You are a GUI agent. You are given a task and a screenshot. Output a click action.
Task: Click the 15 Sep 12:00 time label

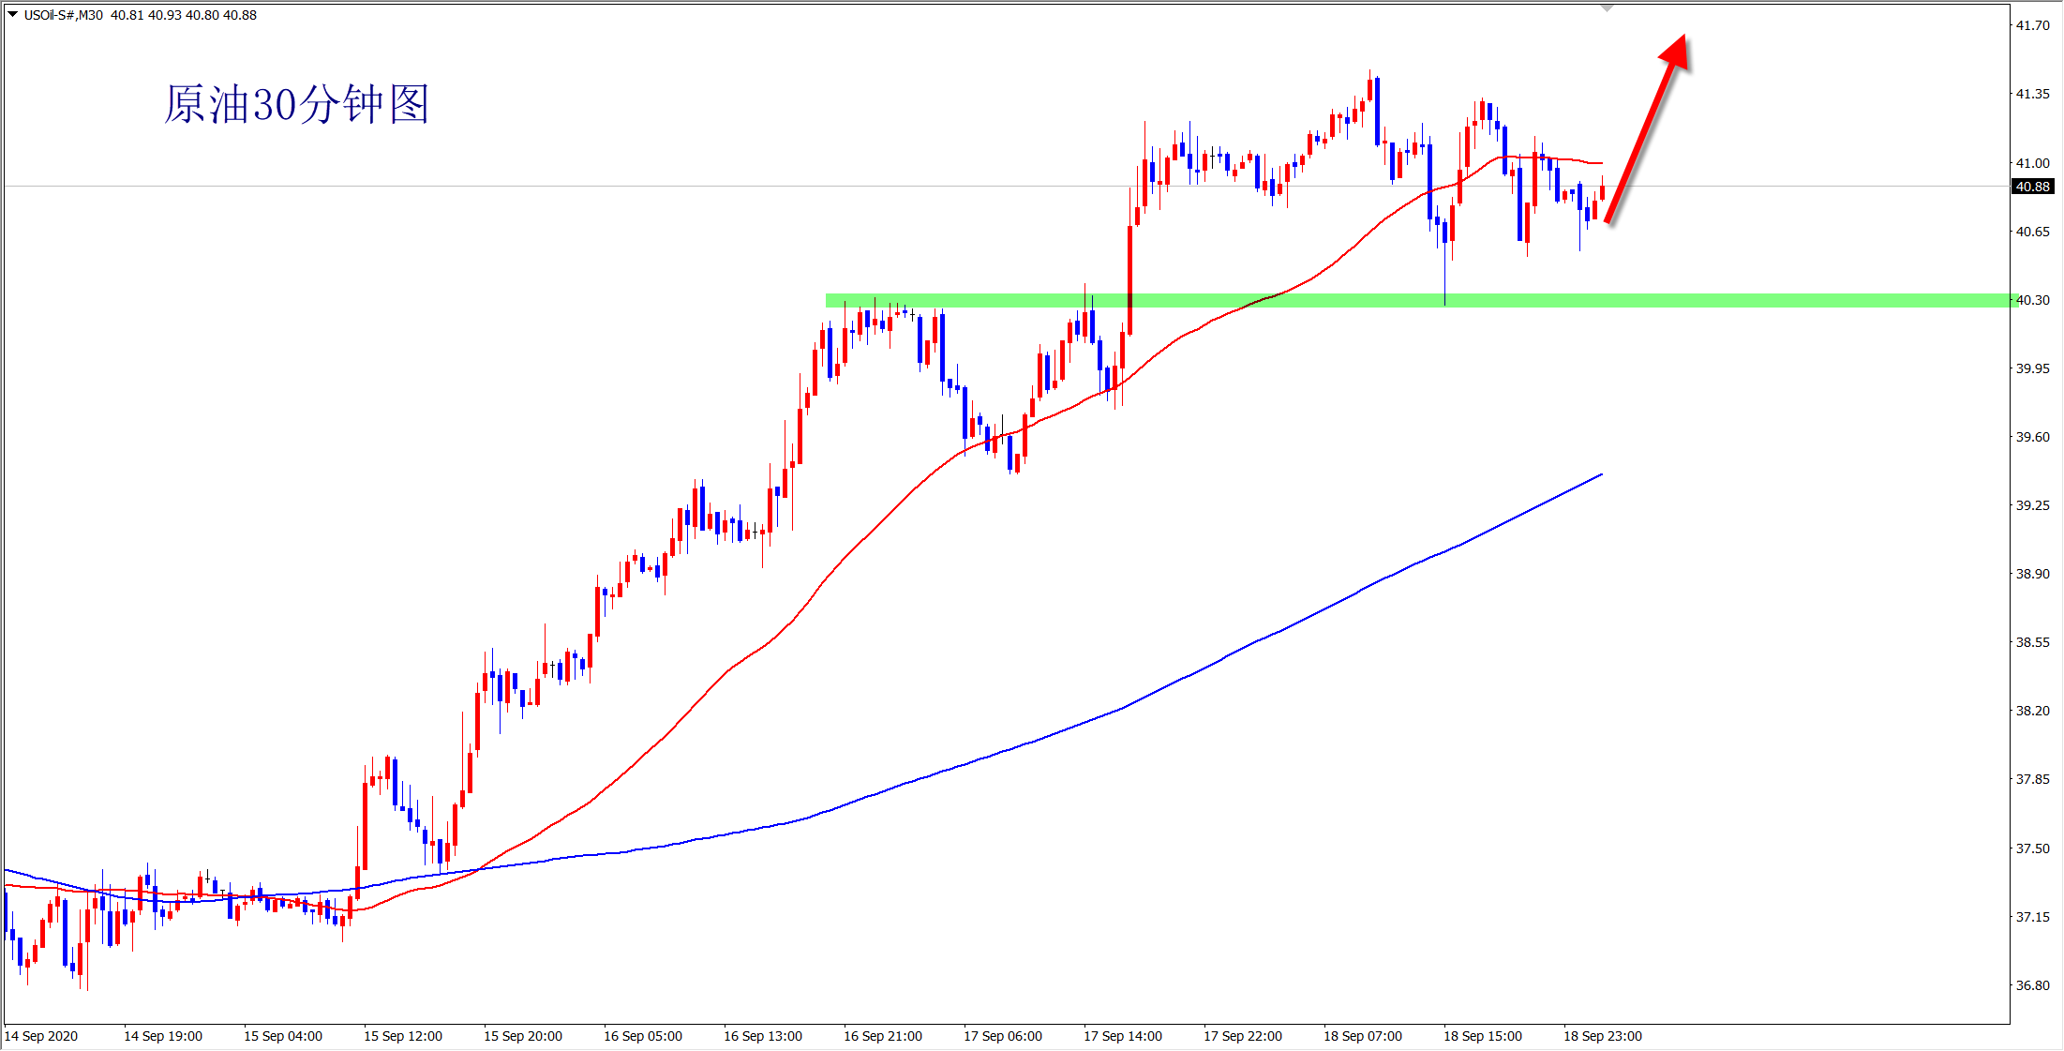click(402, 1036)
